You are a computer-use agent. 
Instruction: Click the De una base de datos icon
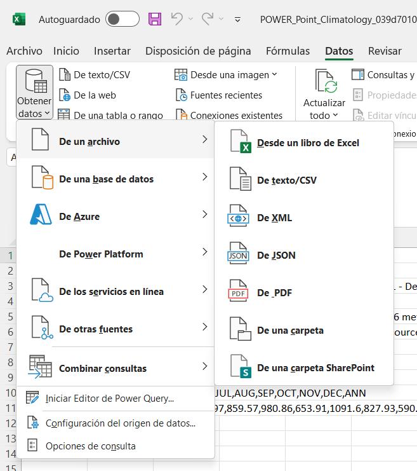pos(43,177)
